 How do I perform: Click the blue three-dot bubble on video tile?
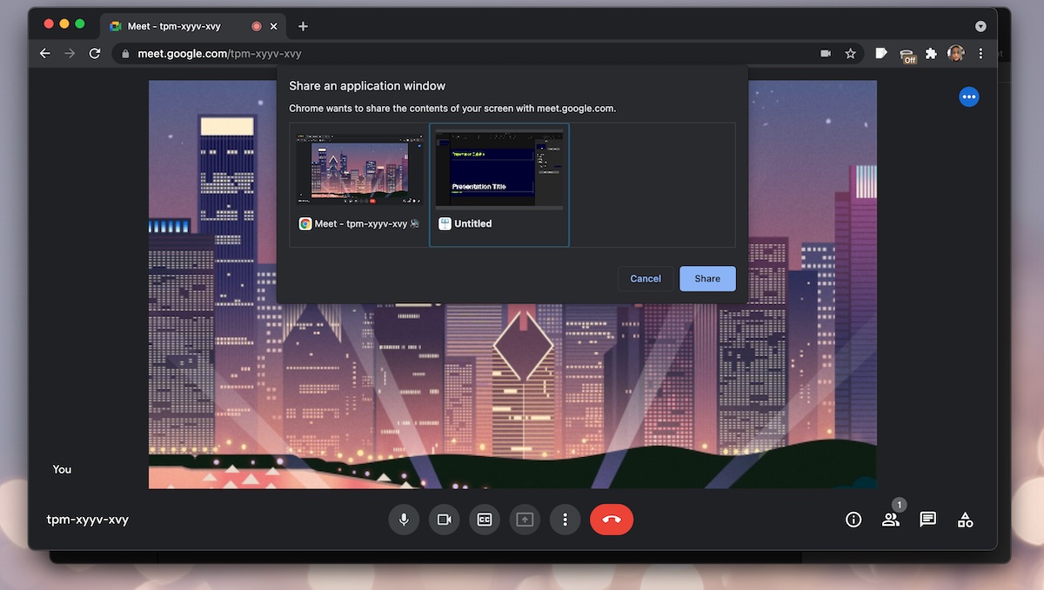(969, 97)
